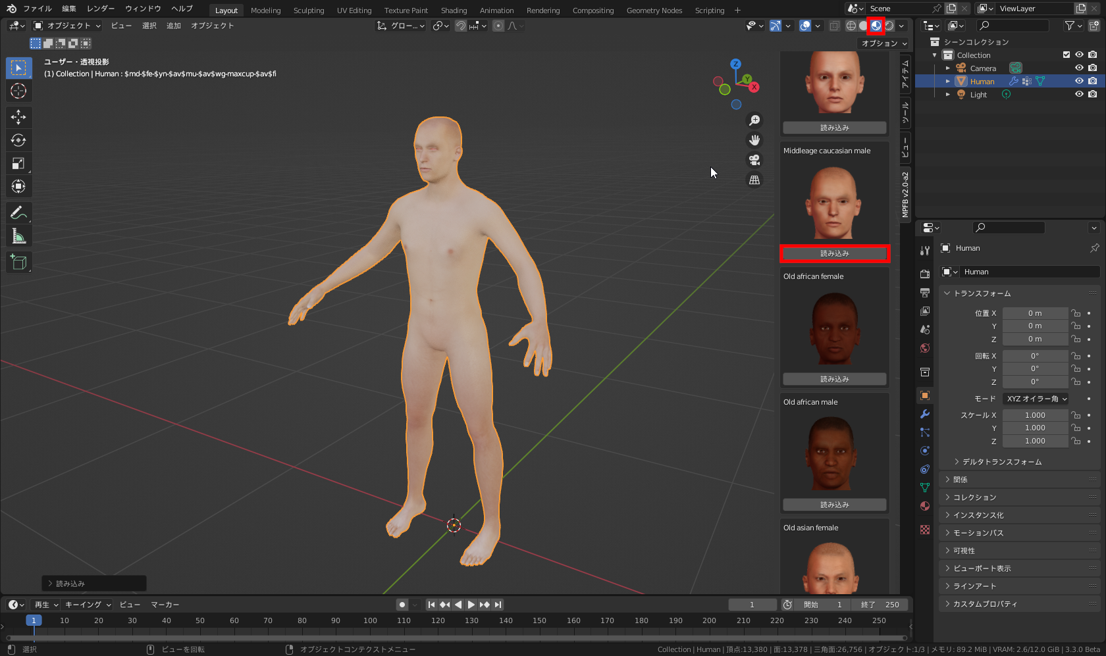Hide the Camera object in the outliner
1106x656 pixels.
(1078, 68)
